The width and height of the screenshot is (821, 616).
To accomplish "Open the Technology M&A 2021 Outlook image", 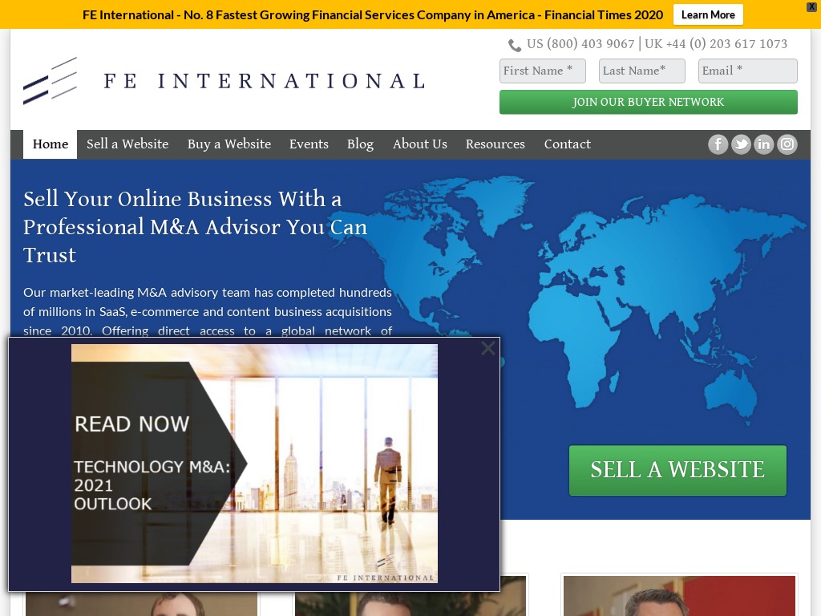I will [254, 464].
